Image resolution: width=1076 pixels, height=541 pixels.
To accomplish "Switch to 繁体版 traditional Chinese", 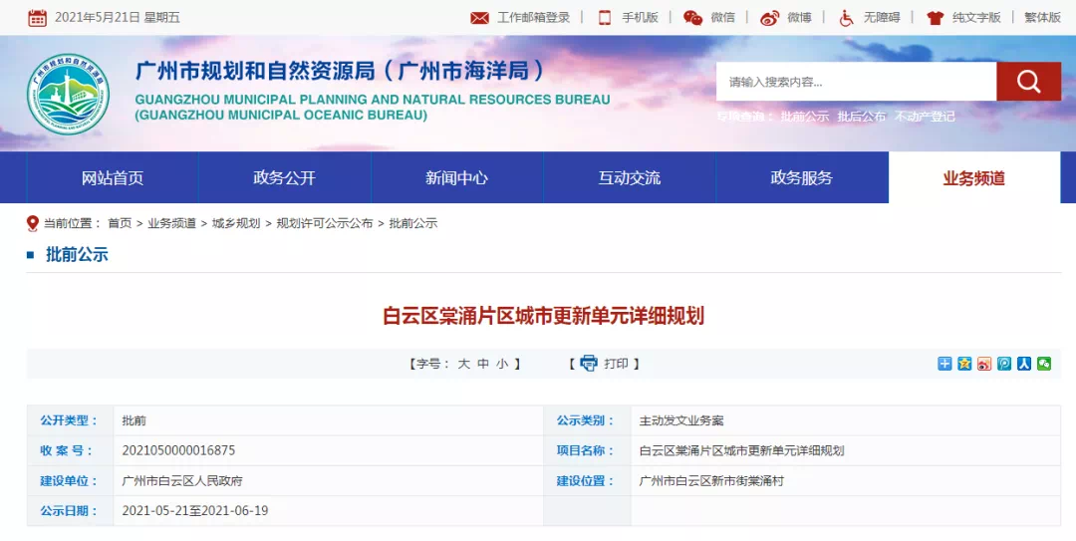I will [1042, 18].
